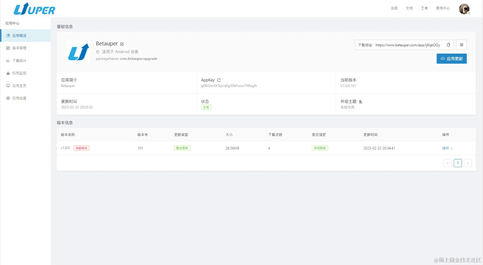Click the 101 version number cell
This screenshot has height=265, width=483.
(140, 148)
